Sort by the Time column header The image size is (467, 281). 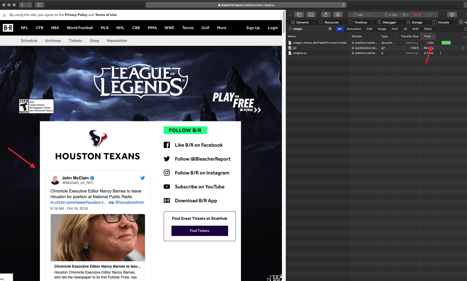(x=428, y=36)
